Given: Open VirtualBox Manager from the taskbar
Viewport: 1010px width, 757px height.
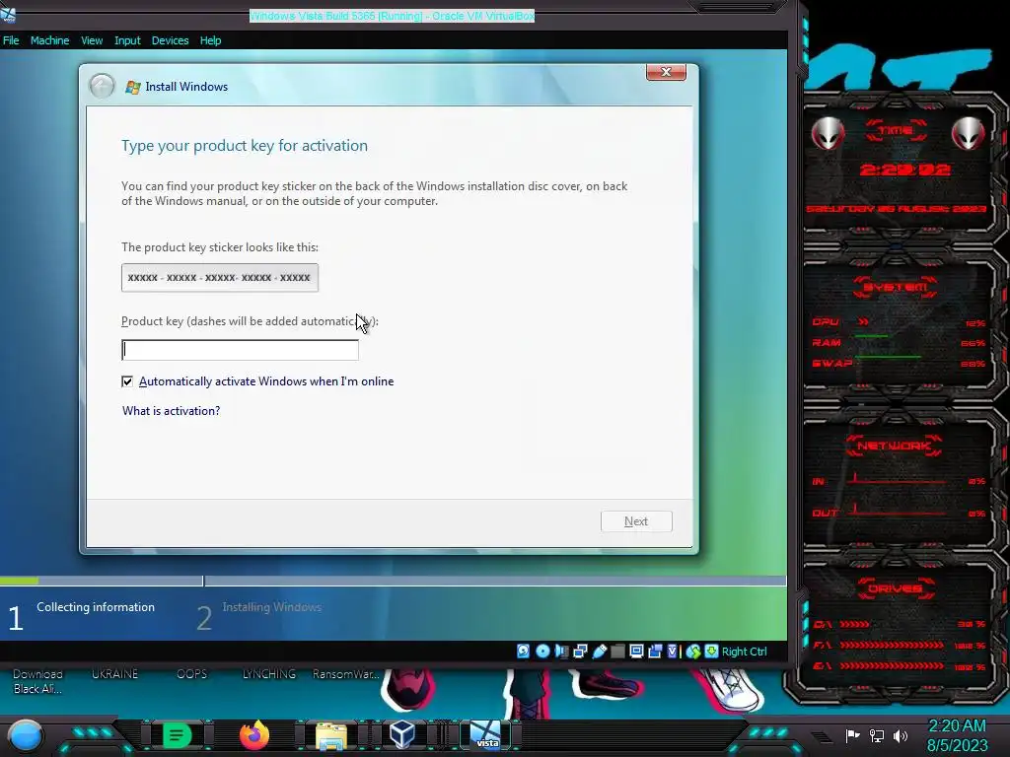Looking at the screenshot, I should (x=402, y=735).
